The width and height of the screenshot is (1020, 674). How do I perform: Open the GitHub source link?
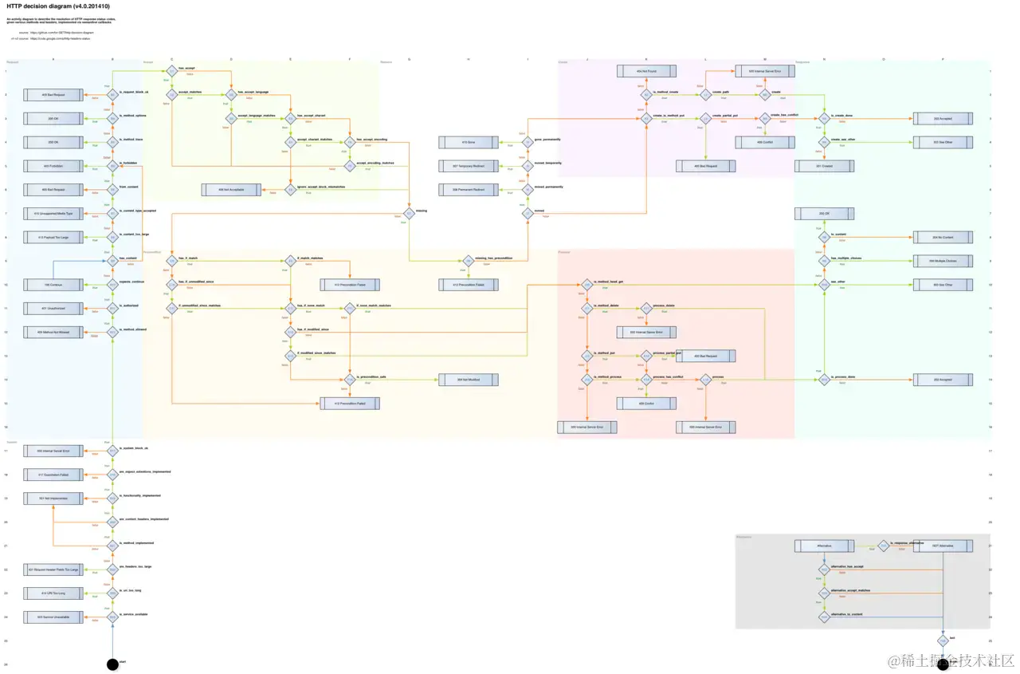62,33
